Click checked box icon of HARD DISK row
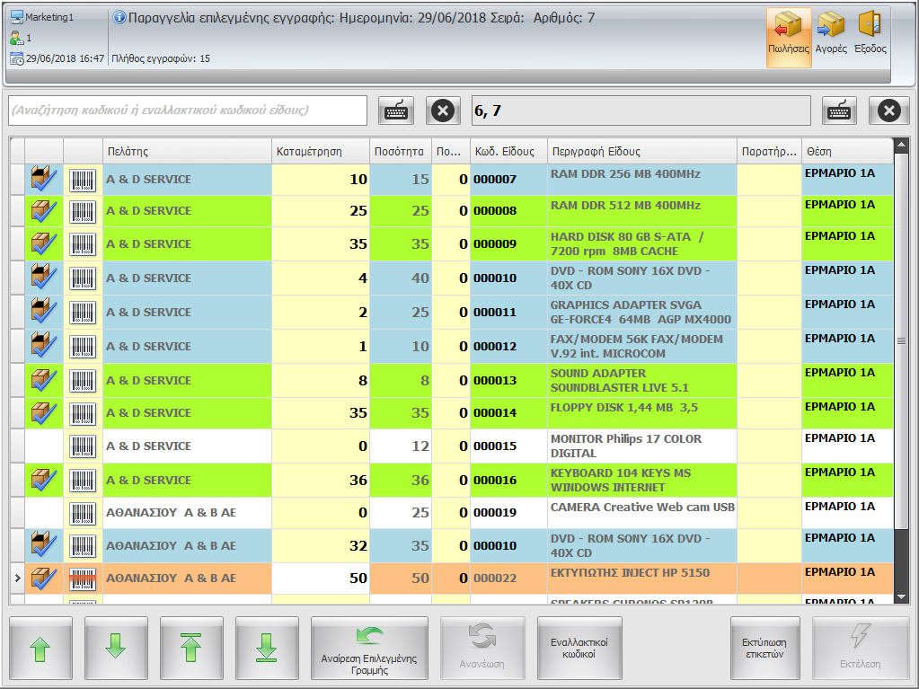Screen dimensions: 919x689 point(44,243)
